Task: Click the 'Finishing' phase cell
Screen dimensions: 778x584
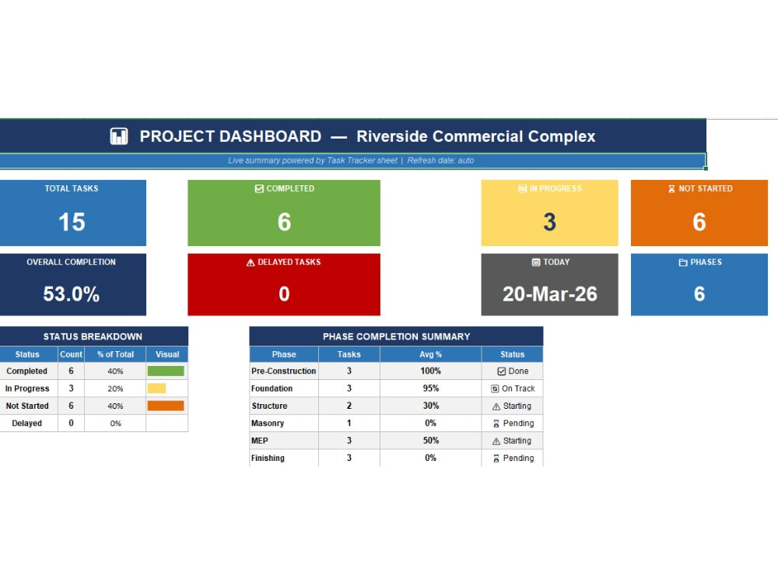Action: 284,458
